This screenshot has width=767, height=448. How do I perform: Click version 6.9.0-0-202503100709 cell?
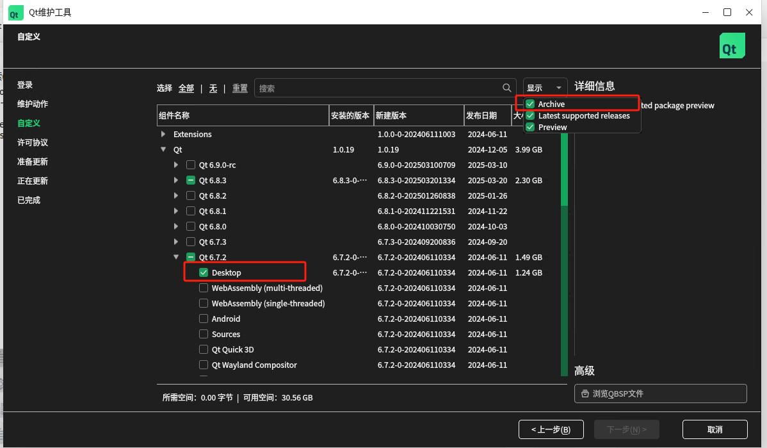(x=416, y=165)
